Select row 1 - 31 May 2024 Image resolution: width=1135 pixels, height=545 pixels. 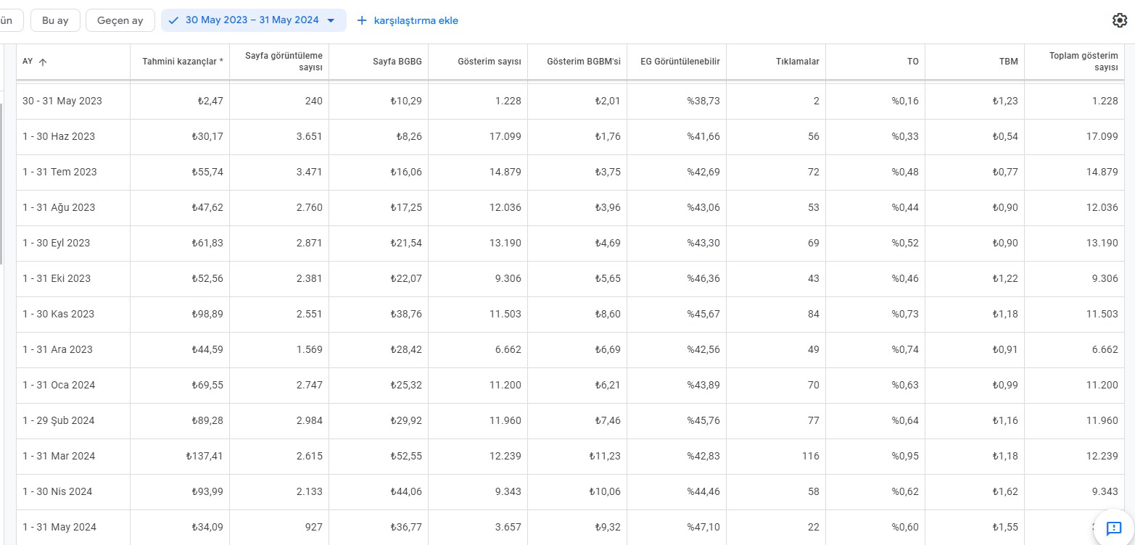570,528
